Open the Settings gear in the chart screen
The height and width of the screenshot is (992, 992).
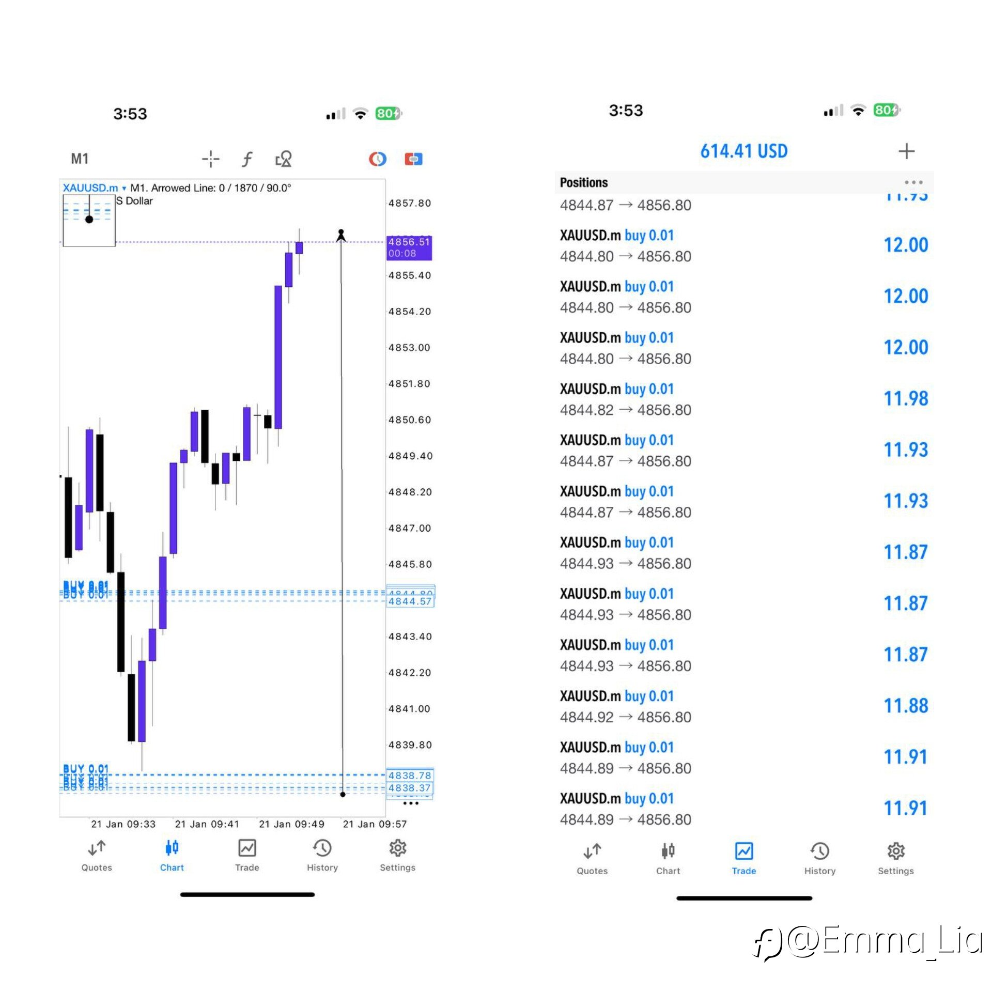click(397, 856)
